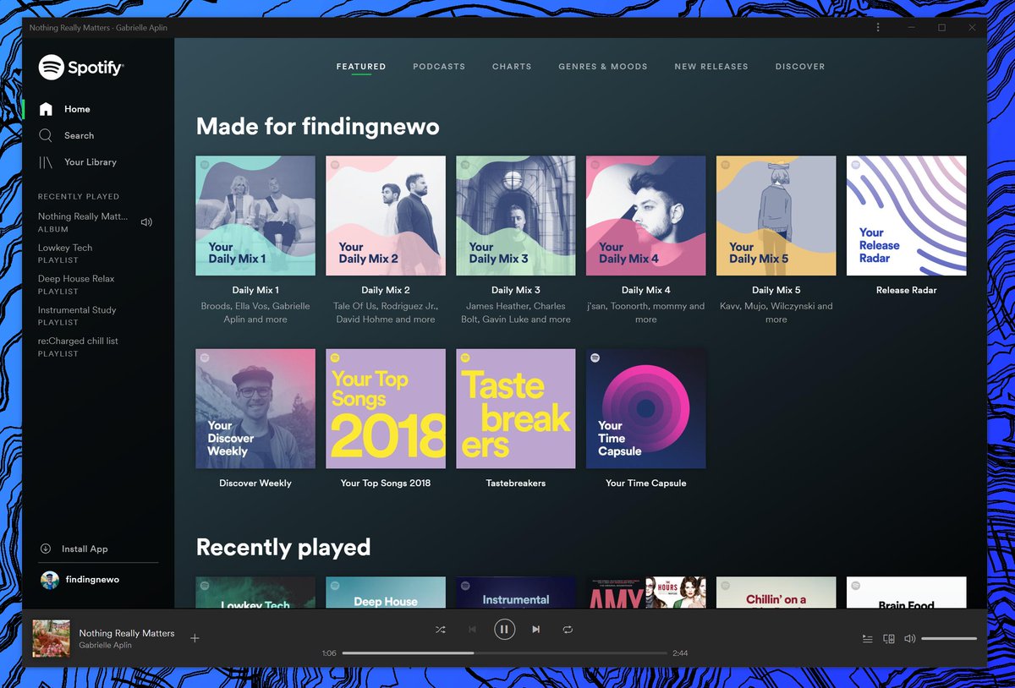The width and height of the screenshot is (1015, 688).
Task: Open the Daily Mix 5 cover
Action: [776, 216]
